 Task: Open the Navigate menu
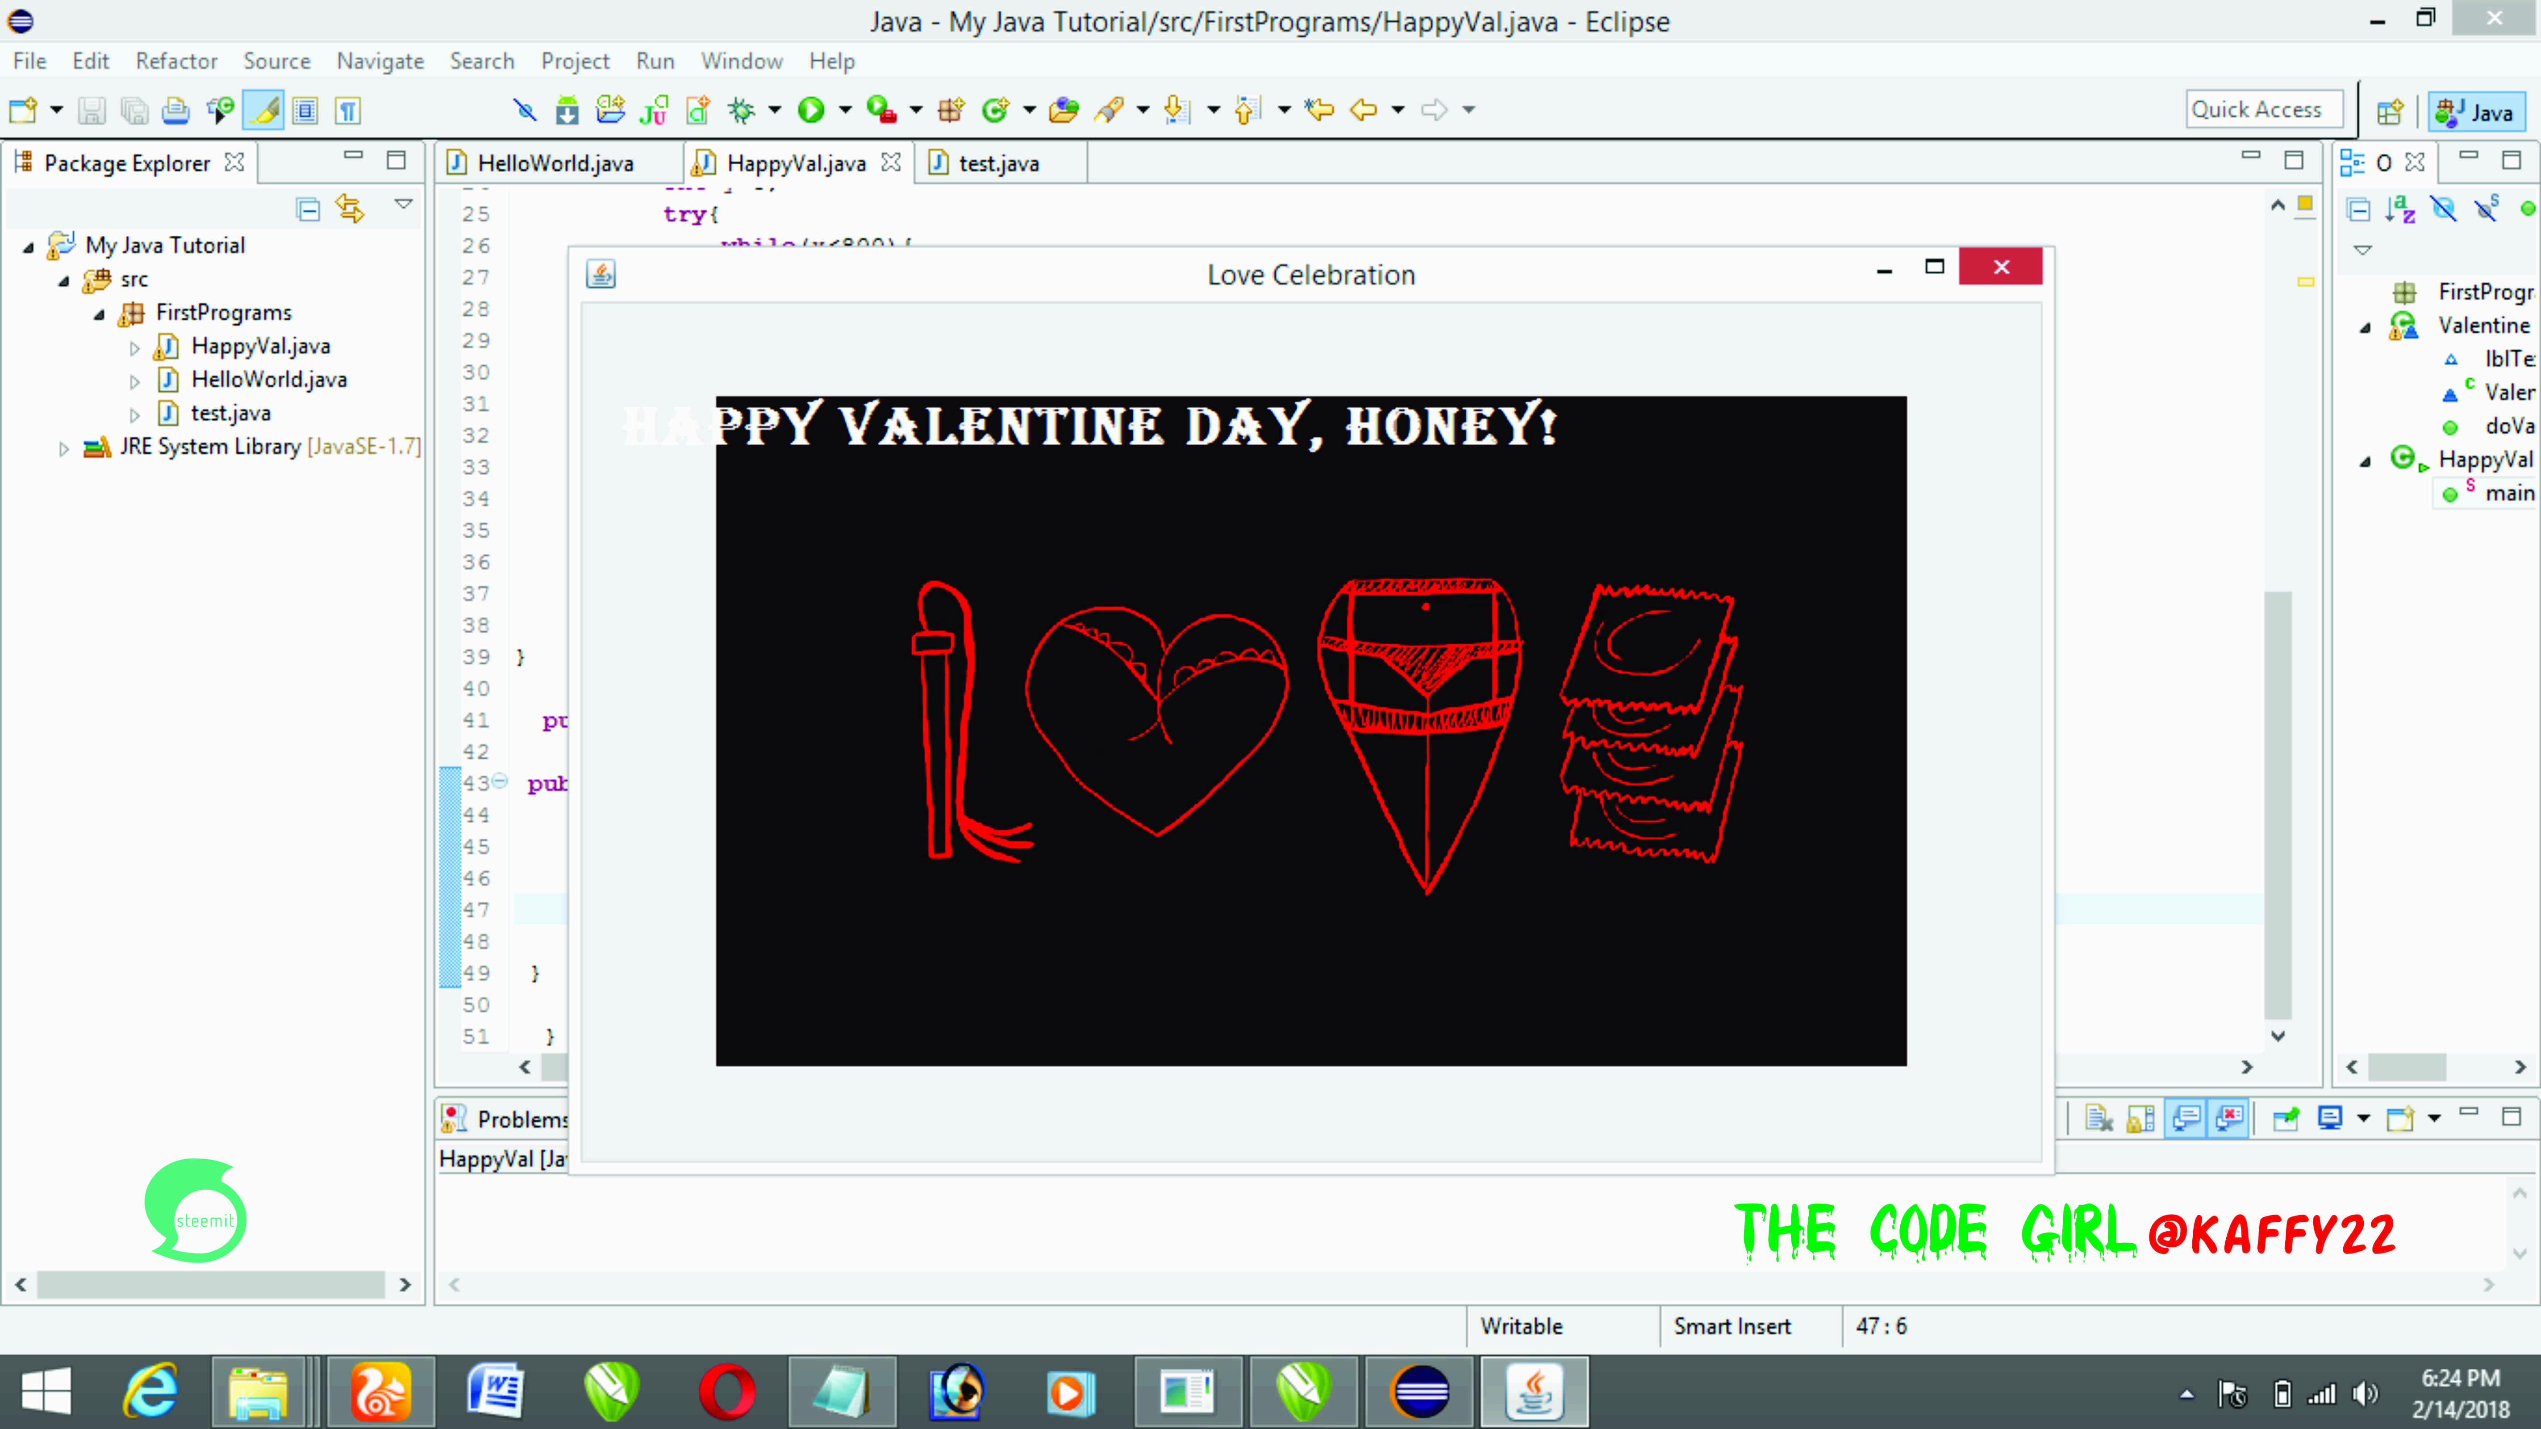380,61
